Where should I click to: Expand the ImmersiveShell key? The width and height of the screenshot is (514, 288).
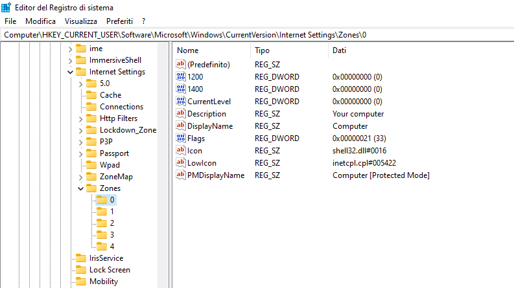tap(70, 61)
